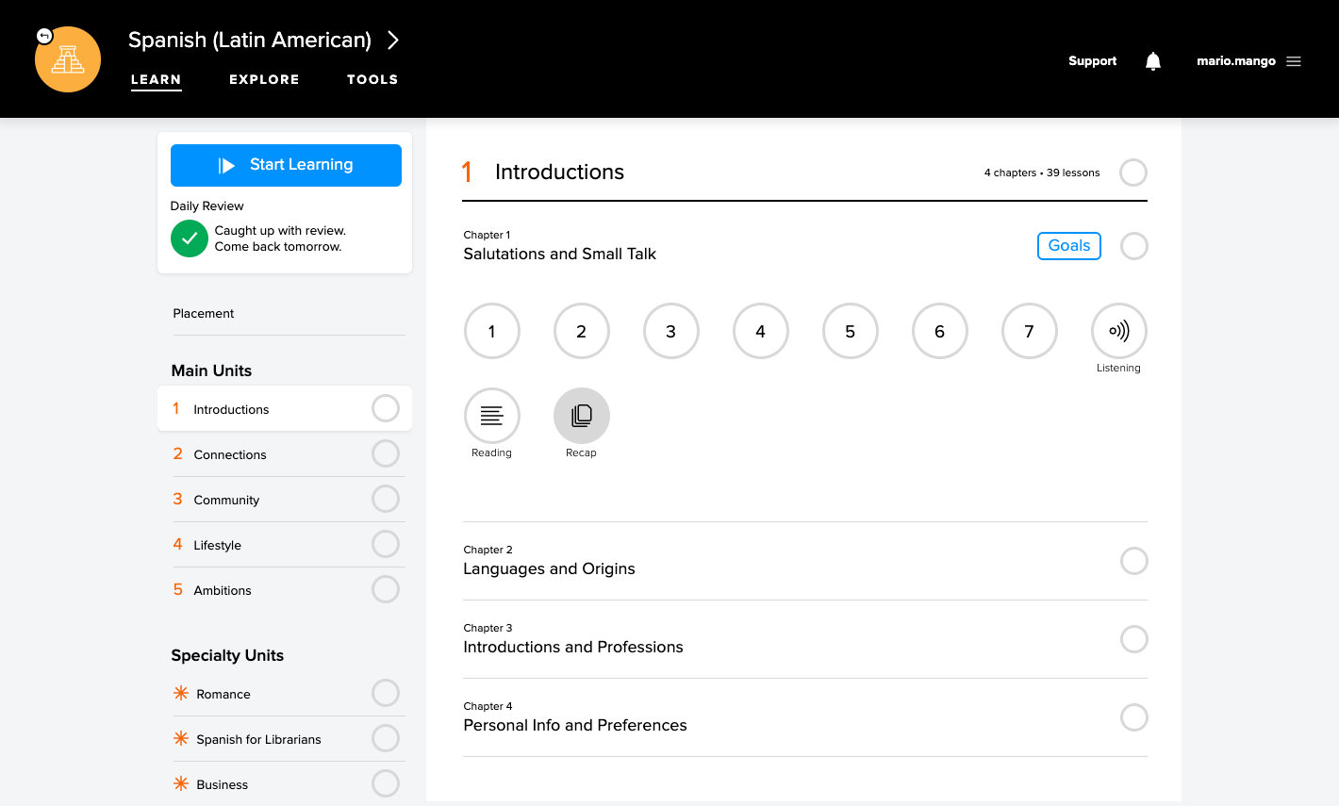
Task: Click the Romance specialty unit asterisk icon
Action: [181, 694]
